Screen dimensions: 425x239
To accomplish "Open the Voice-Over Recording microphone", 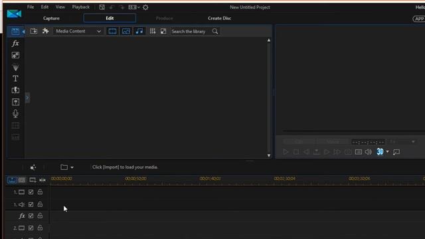I will pos(15,114).
